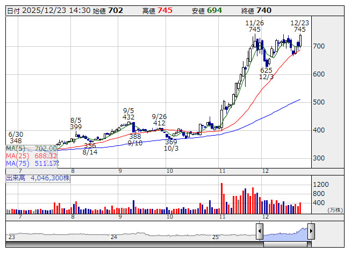Click the 11/26 high label of 745
Viewport: 351px width, 253px height.
point(255,26)
